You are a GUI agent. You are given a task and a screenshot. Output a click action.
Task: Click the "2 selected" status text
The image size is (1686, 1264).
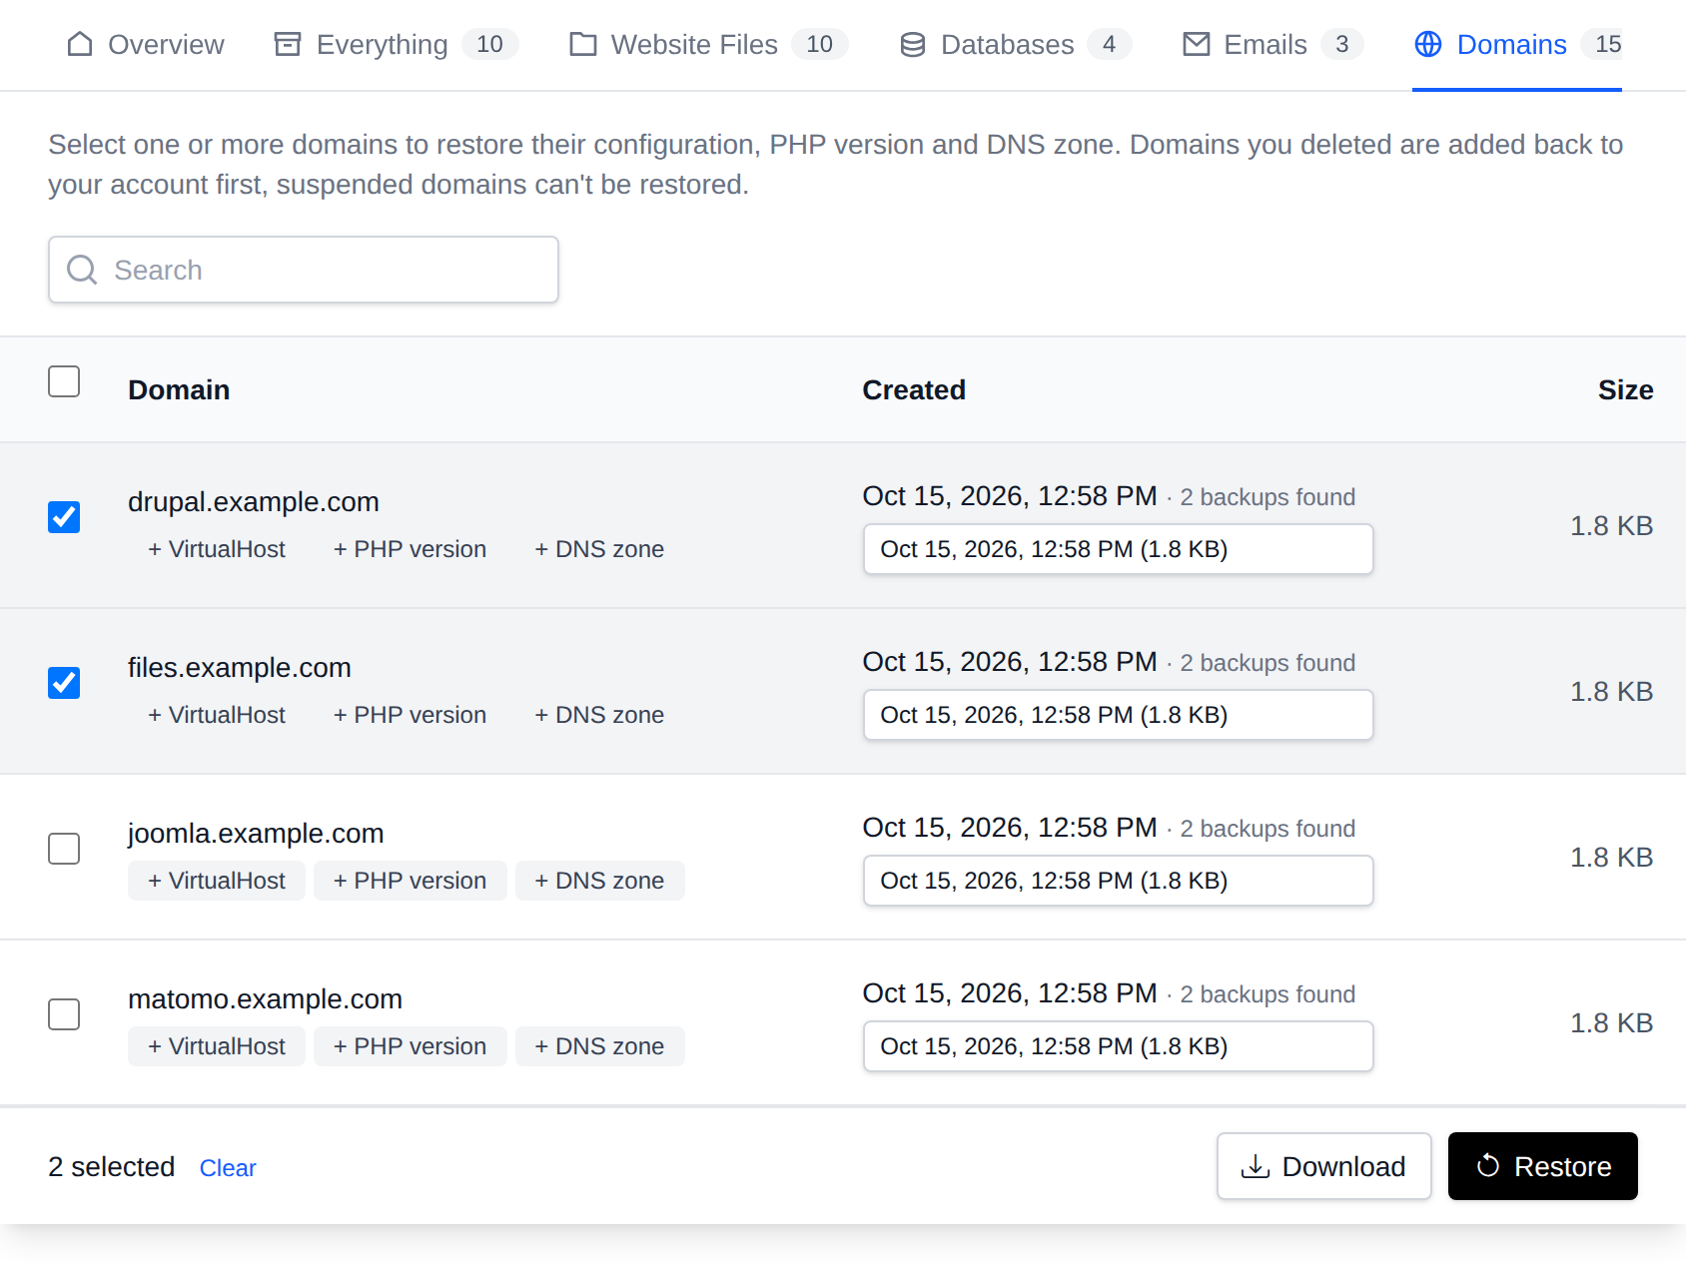pyautogui.click(x=111, y=1166)
